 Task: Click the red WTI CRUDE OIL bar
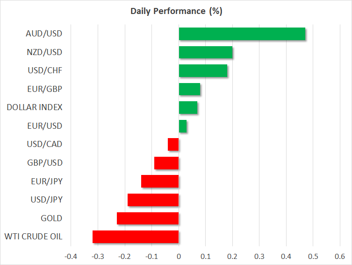tap(136, 237)
